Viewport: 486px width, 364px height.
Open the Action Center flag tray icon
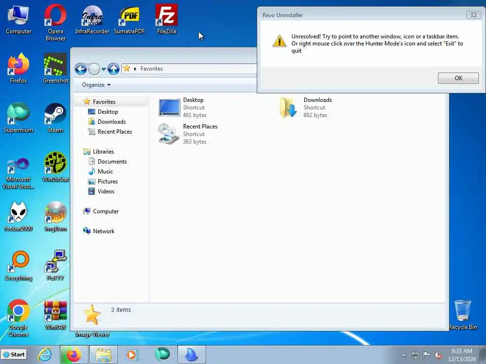(x=427, y=355)
